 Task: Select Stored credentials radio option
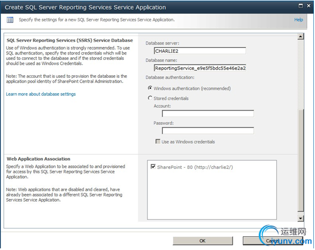click(x=150, y=98)
